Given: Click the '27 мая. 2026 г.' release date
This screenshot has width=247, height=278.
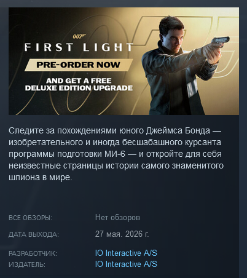Looking at the screenshot, I should tap(122, 234).
